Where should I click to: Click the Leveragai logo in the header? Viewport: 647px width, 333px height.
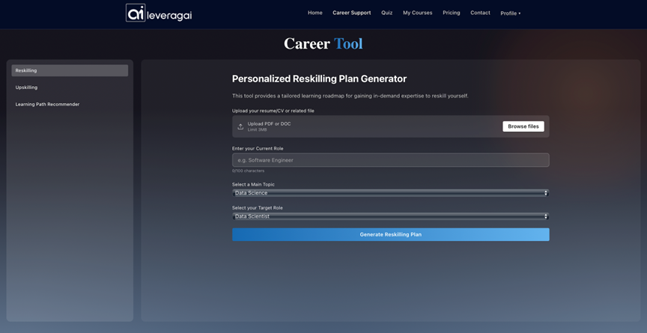[x=159, y=13]
